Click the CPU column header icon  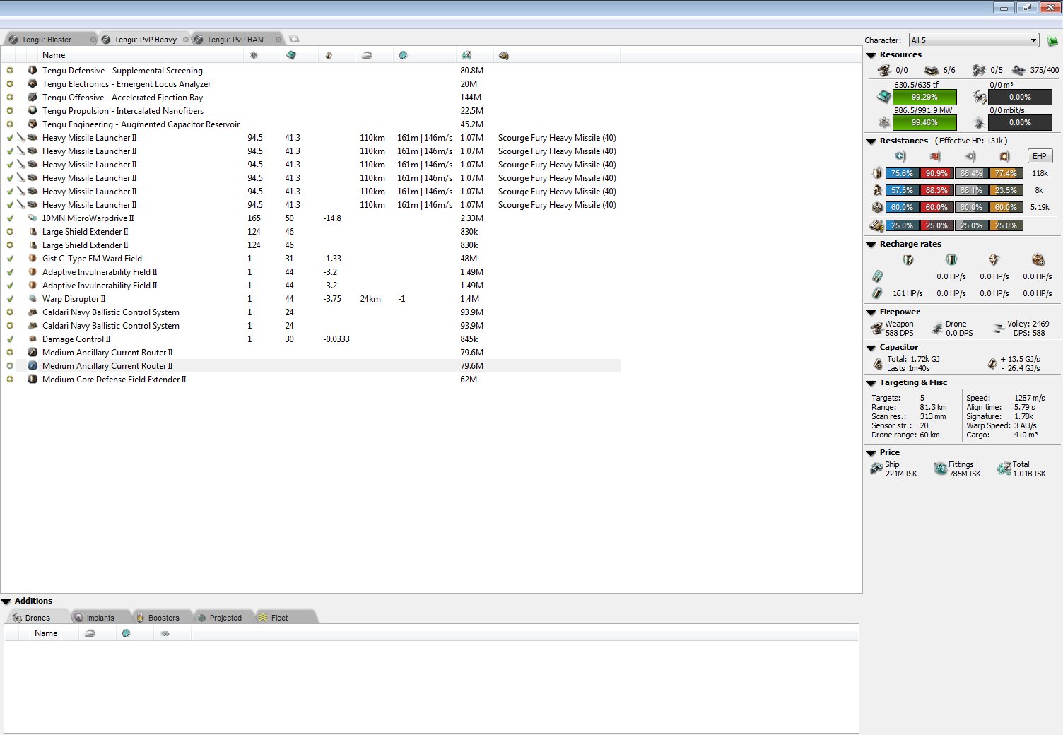point(291,55)
